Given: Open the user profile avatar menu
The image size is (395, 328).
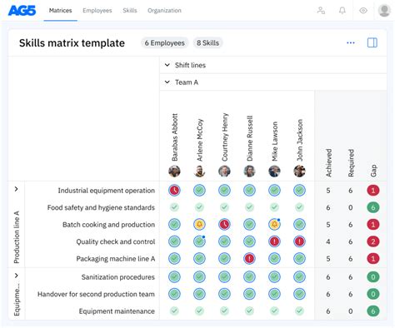Looking at the screenshot, I should 384,10.
